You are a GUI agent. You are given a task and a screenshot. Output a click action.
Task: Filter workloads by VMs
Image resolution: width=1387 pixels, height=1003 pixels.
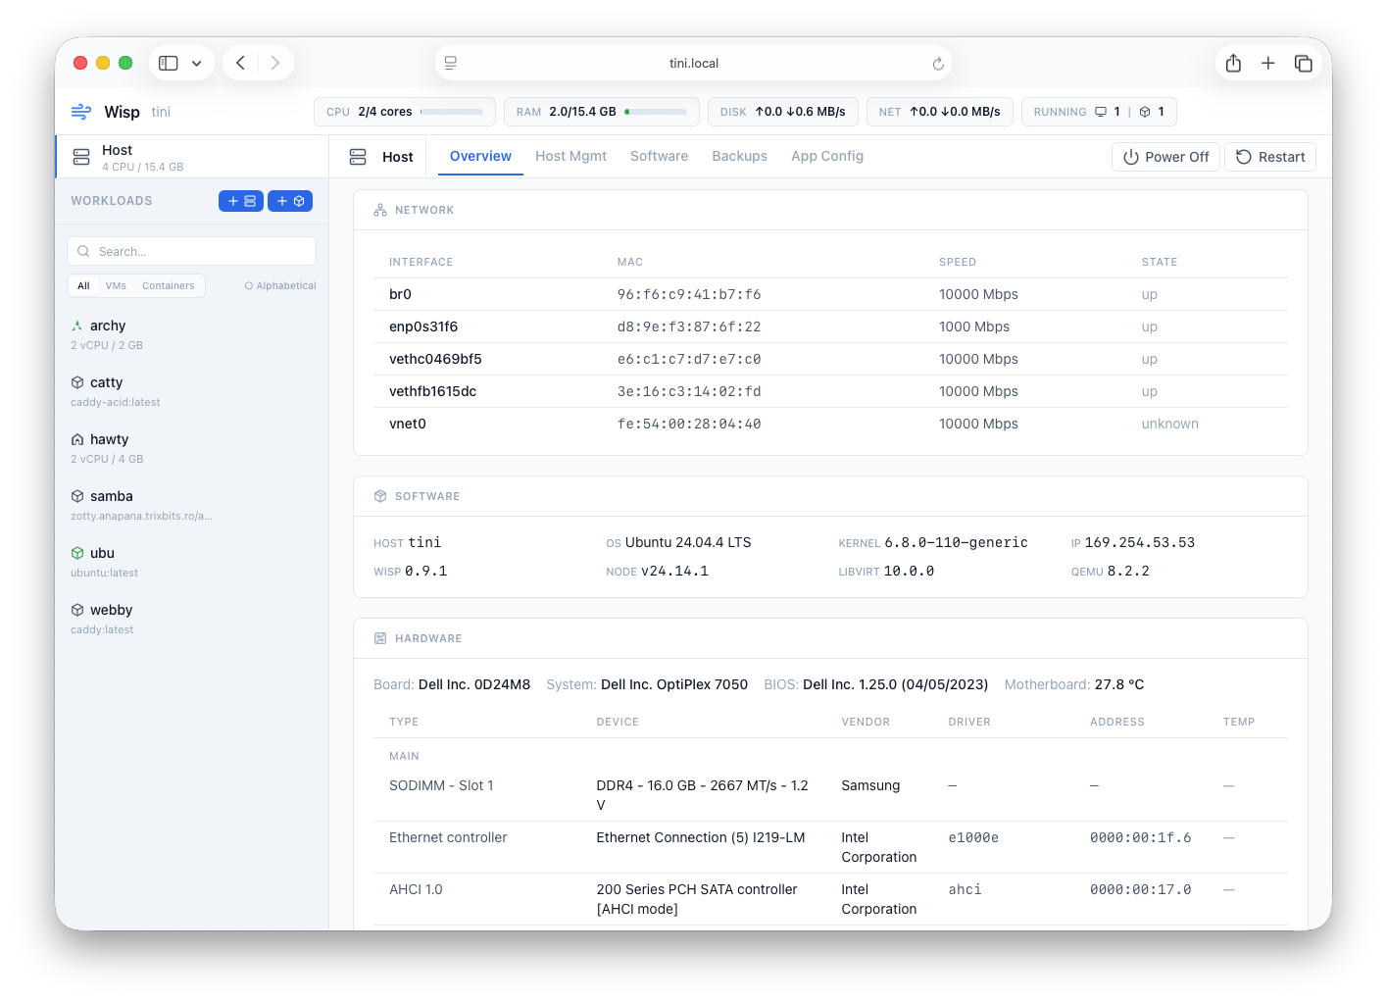click(116, 286)
